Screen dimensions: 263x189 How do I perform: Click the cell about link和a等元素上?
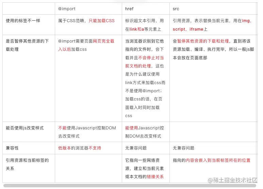click(146, 25)
